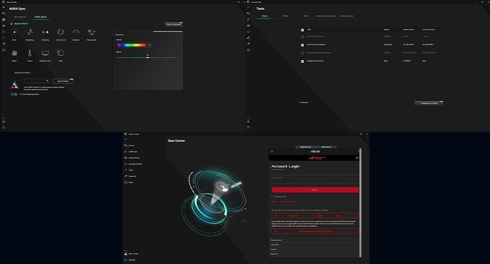Open the Manual & Document tab
The height and width of the screenshot is (264, 490).
tap(326, 16)
